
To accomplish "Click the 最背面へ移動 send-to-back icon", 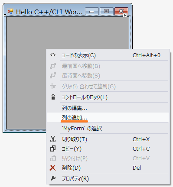I will coord(53,75).
